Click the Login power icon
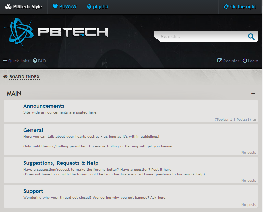 click(245, 61)
